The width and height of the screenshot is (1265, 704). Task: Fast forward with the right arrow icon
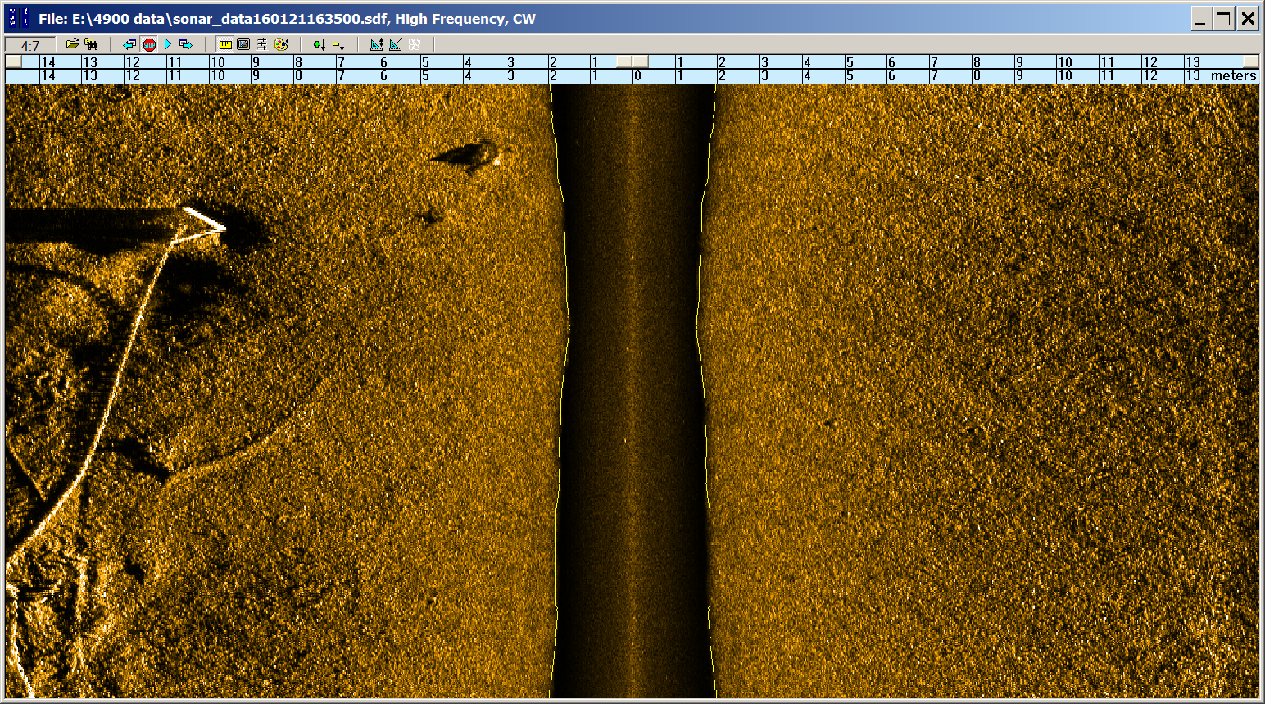tap(186, 44)
